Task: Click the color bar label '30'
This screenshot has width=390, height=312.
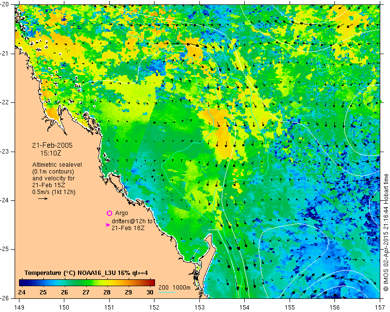Action: (x=150, y=292)
